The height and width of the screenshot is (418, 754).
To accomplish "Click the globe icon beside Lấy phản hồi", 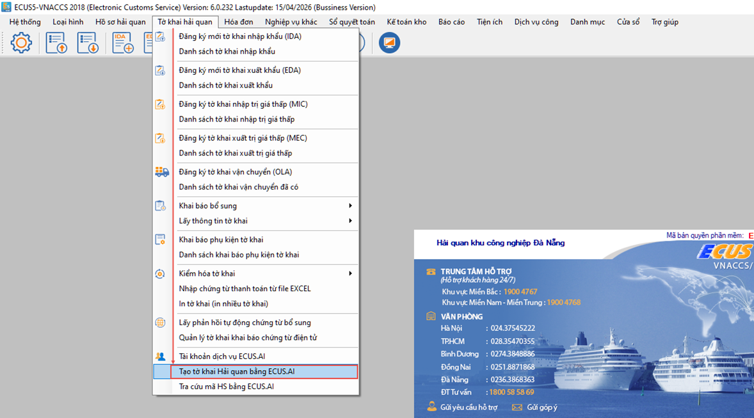I will point(161,323).
